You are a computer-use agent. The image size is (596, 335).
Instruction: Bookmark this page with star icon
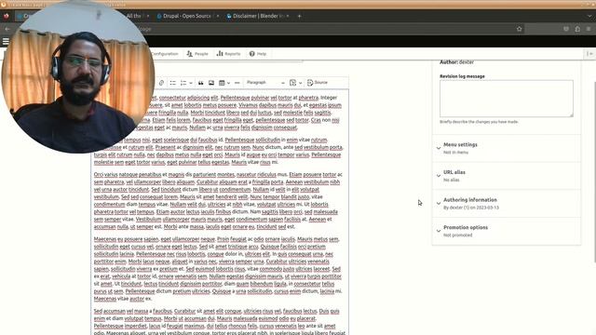520,29
